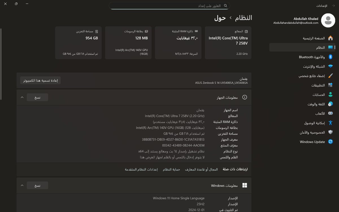Image resolution: width=339 pixels, height=212 pixels.
Task: Click the Settings (الإعدادات) window title
Action: [321, 6]
